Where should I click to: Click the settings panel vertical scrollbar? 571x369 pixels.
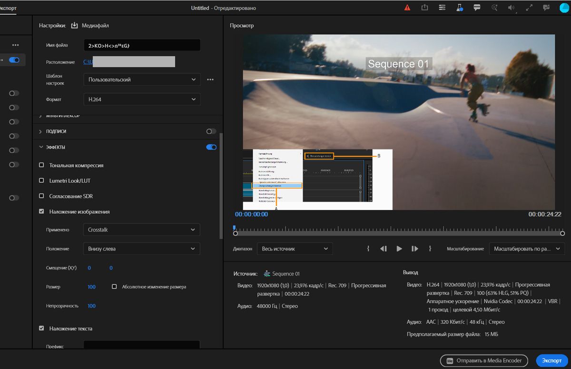click(220, 186)
